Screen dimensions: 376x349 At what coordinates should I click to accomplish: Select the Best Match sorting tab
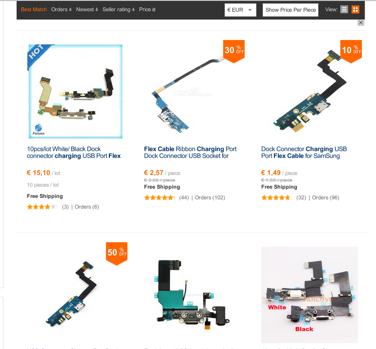pos(34,10)
